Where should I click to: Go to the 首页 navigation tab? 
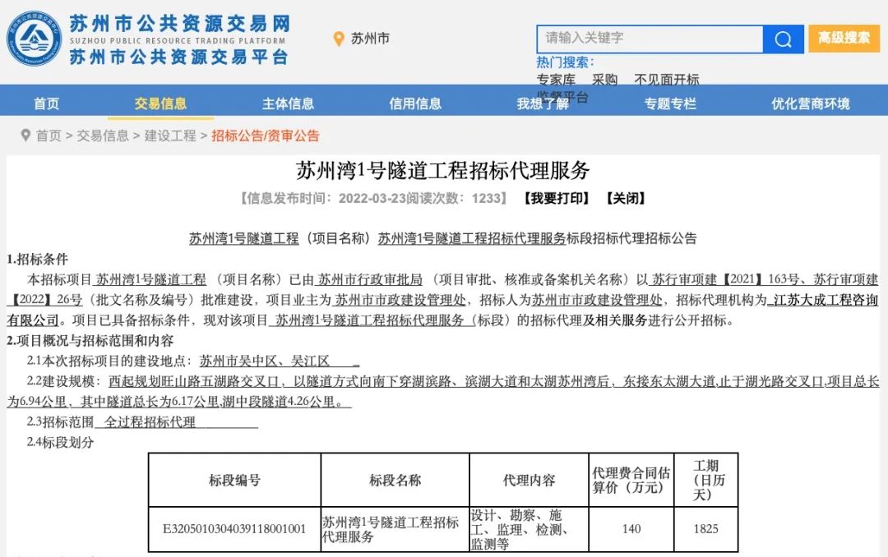coord(46,104)
